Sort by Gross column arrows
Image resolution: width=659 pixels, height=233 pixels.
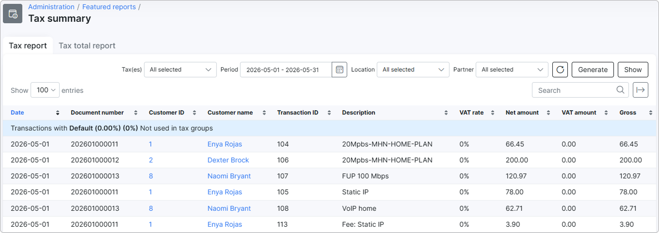tap(651, 113)
